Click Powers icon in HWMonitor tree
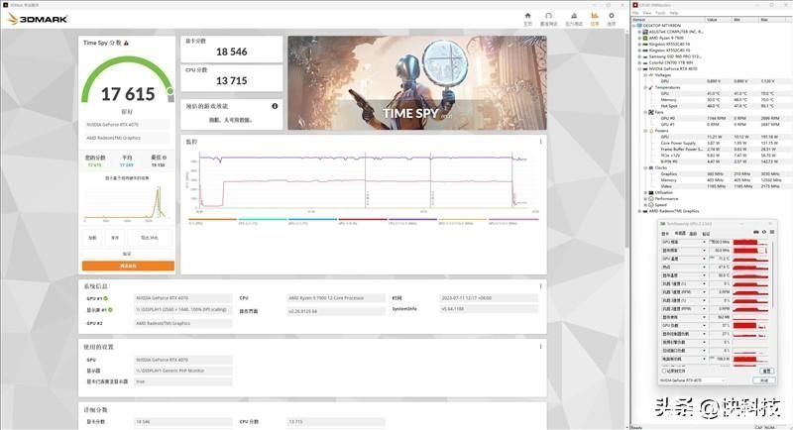This screenshot has height=430, width=793. [651, 131]
